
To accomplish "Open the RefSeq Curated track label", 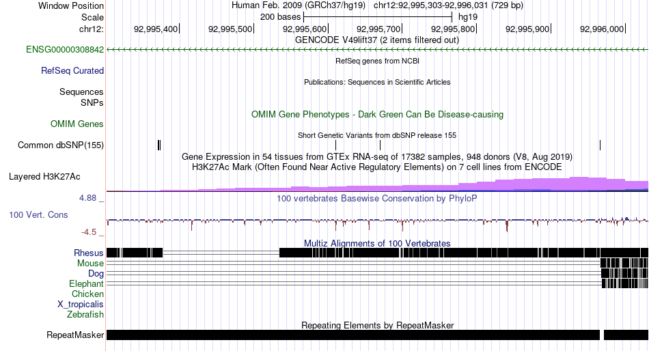I will click(72, 71).
